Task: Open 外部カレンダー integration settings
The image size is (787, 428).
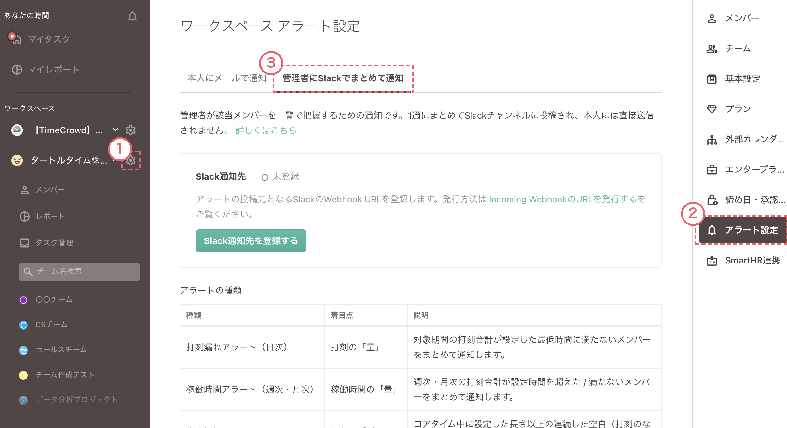Action: point(745,139)
